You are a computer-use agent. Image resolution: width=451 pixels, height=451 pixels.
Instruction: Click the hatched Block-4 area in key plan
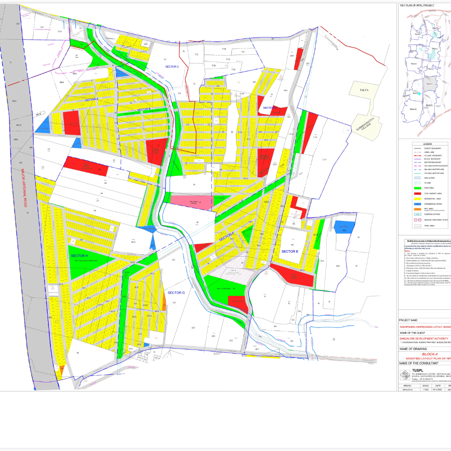pos(431,83)
